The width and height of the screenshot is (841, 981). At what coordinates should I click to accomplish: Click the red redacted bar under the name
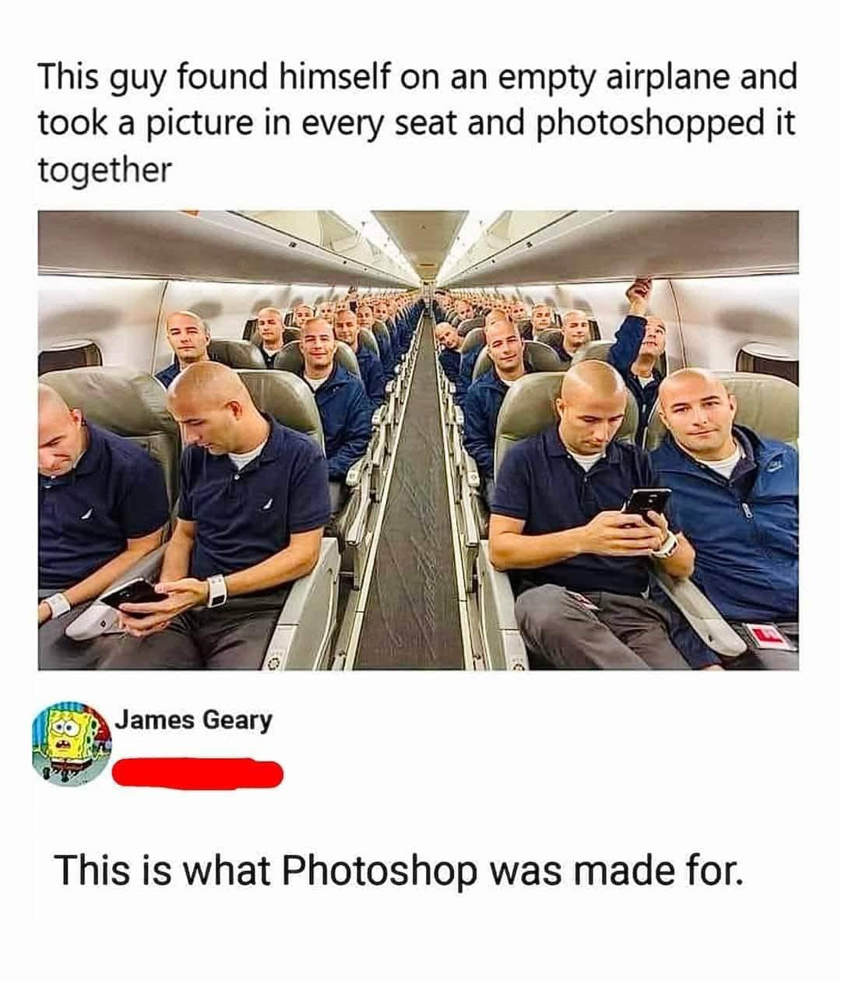point(198,772)
